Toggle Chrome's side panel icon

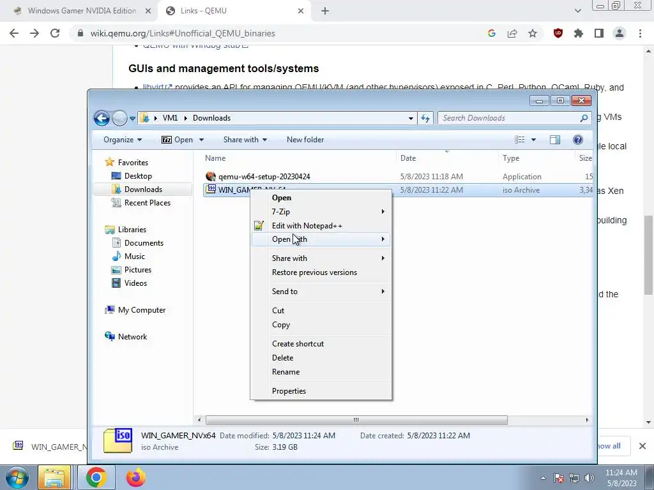(599, 33)
